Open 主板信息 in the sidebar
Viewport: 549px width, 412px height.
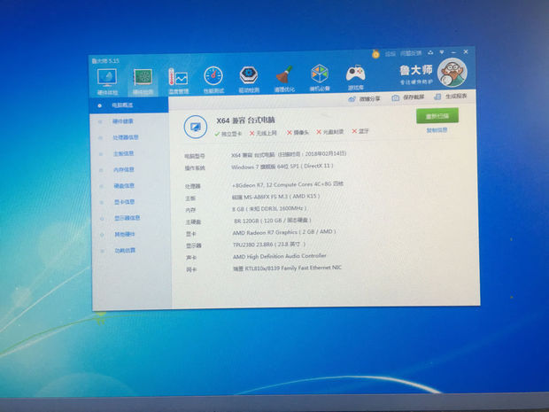point(124,153)
